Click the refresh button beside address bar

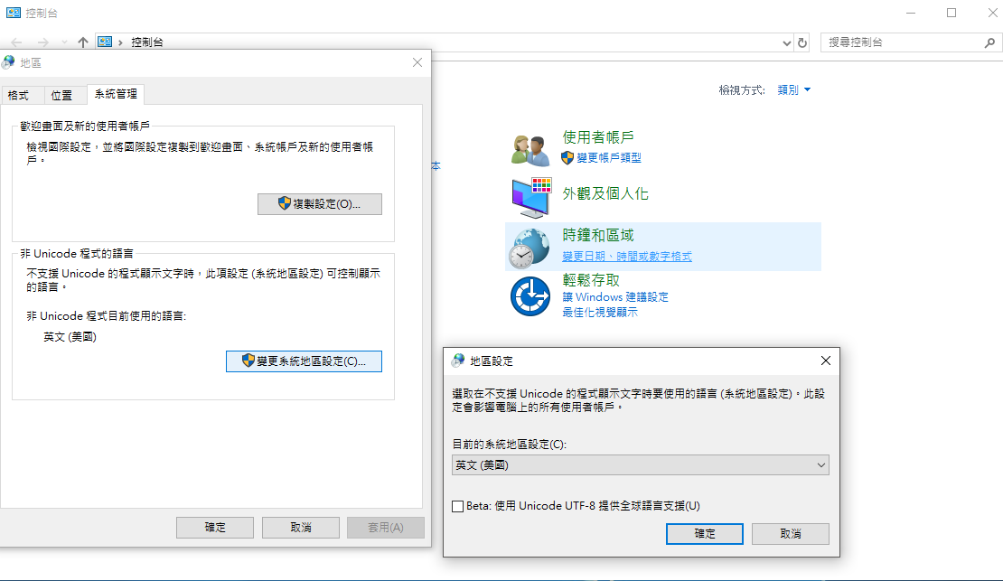[x=802, y=42]
